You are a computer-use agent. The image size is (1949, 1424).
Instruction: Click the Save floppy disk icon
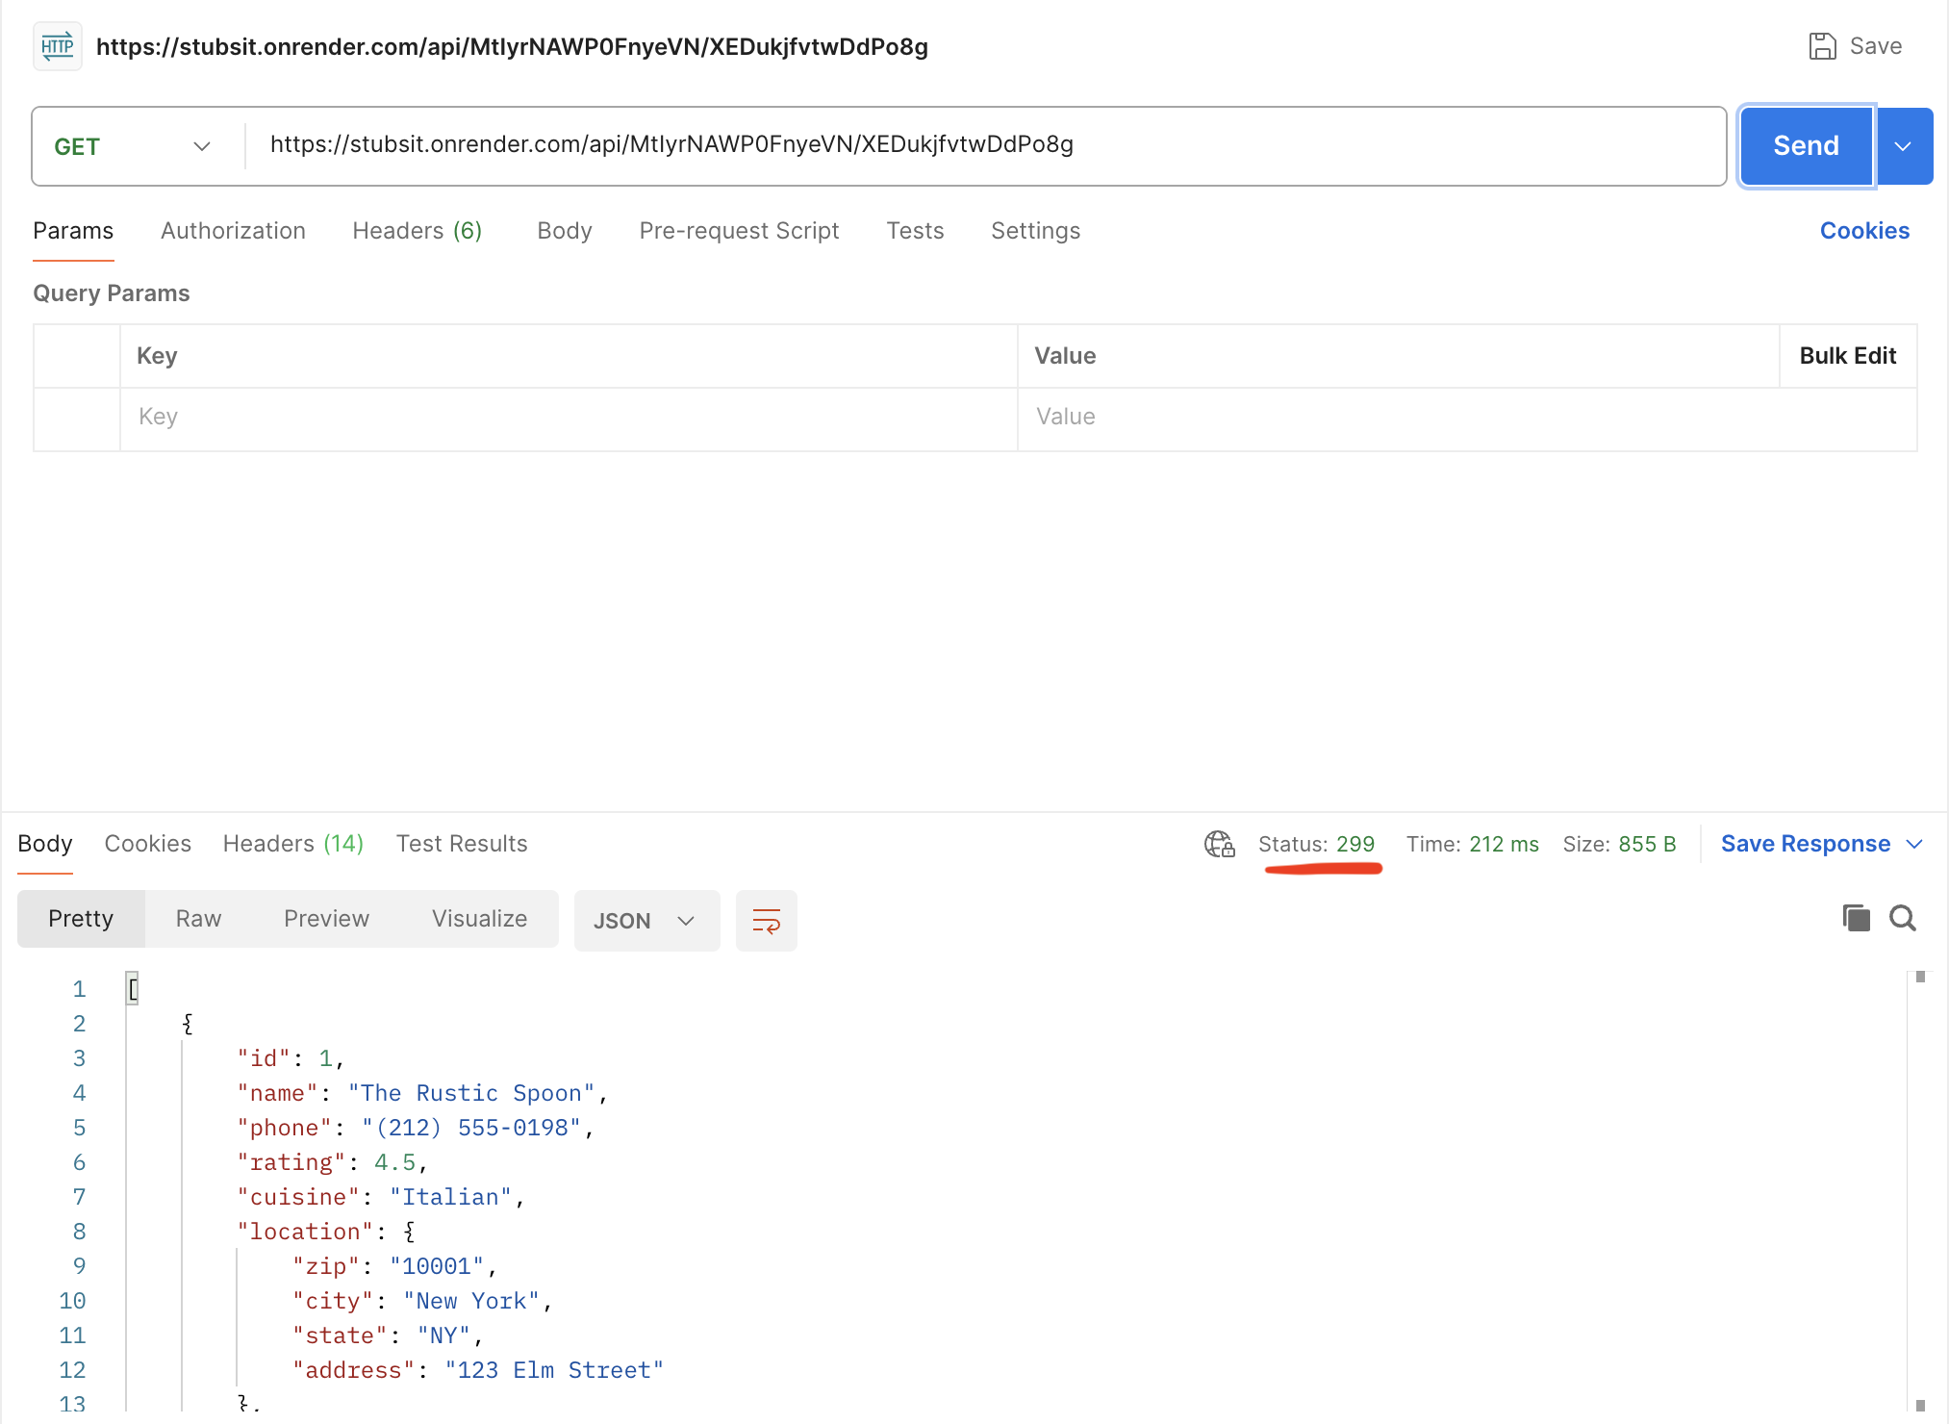coord(1822,46)
